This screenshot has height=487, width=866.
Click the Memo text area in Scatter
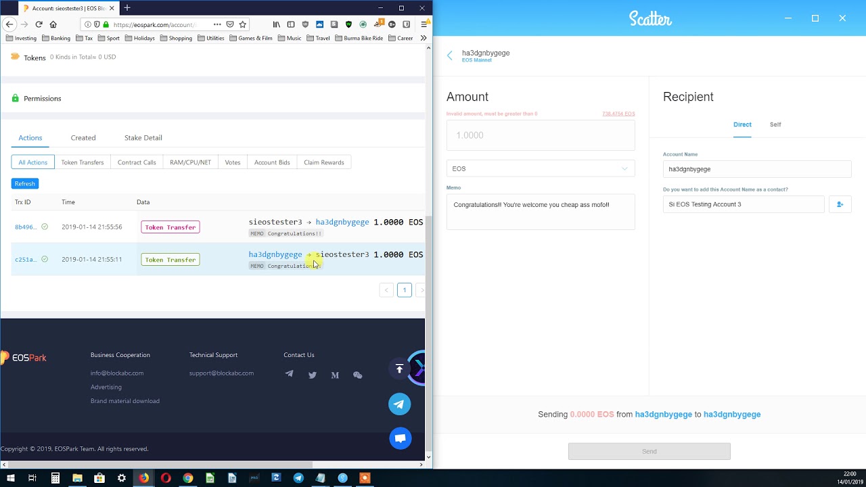coord(541,212)
